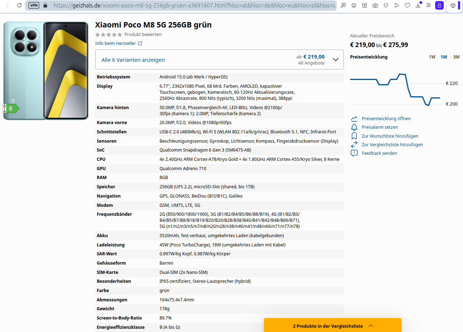The width and height of the screenshot is (463, 332).
Task: Click the geizhals.de URL address field
Action: click(x=194, y=5)
